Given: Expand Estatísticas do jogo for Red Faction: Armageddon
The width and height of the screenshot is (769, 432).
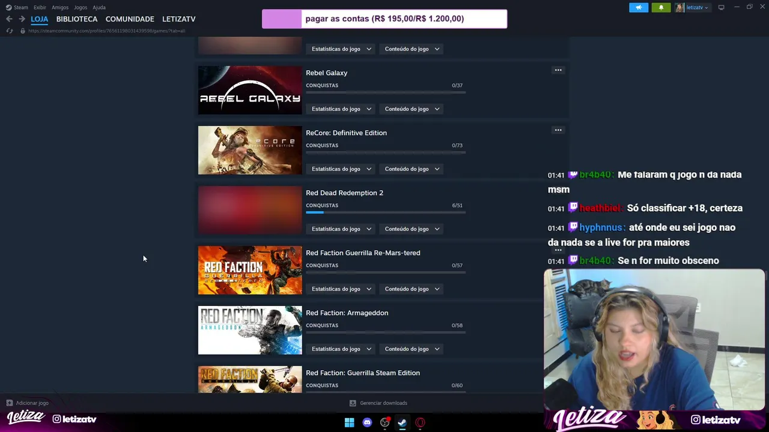Looking at the screenshot, I should [x=341, y=349].
